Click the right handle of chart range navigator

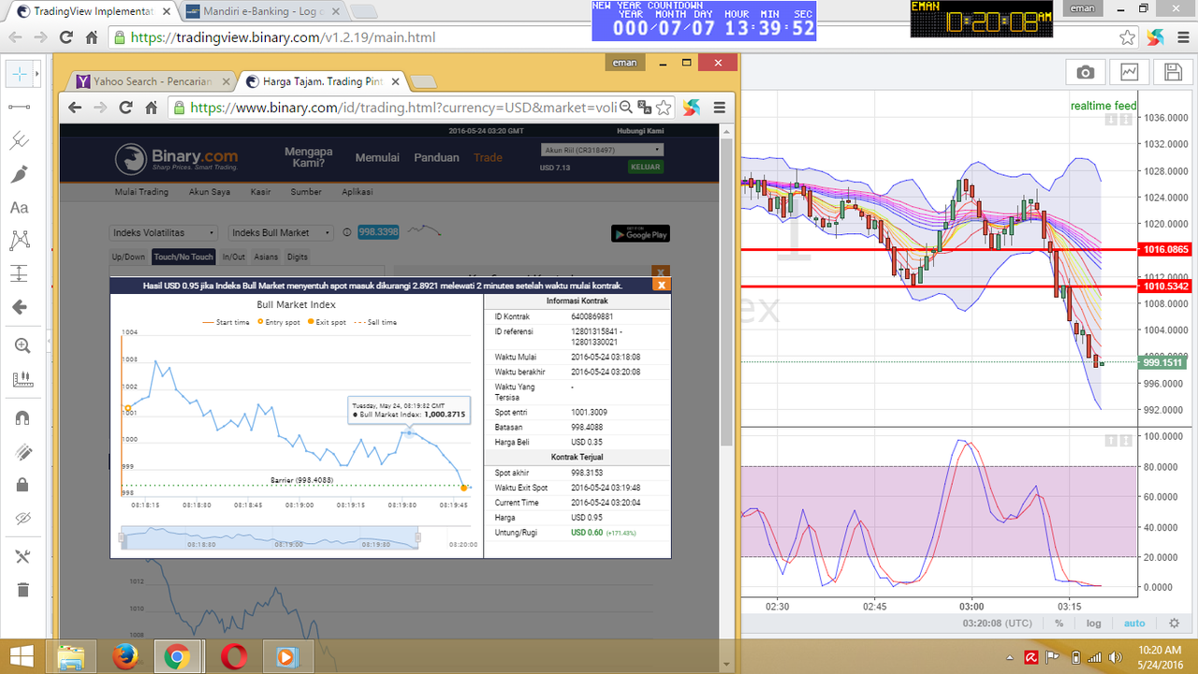click(418, 537)
